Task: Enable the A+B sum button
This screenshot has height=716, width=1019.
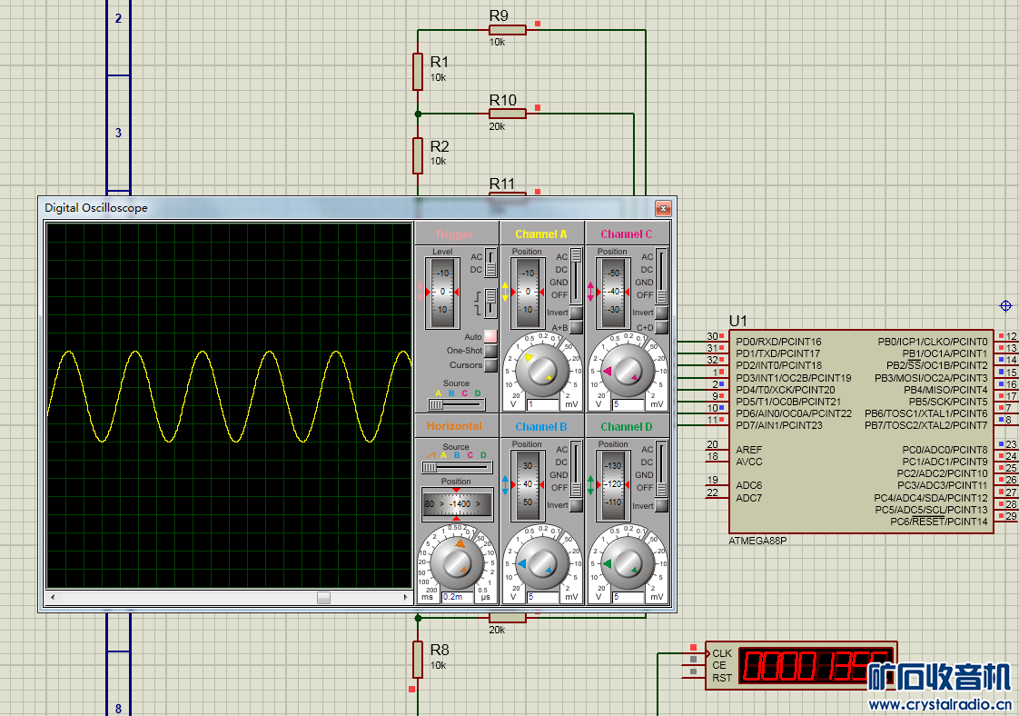Action: click(576, 327)
